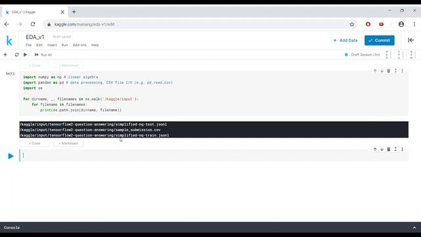Bookmark the page with the star icon

[352, 24]
